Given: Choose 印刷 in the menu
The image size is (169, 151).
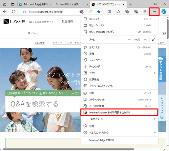Looking at the screenshot, I should 119,93.
